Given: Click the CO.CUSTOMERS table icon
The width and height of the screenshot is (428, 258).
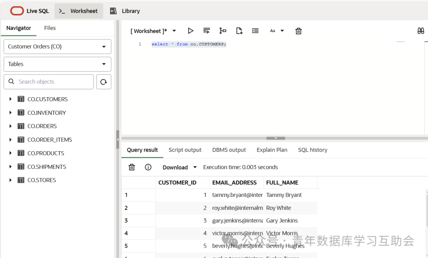Looking at the screenshot, I should coord(21,99).
